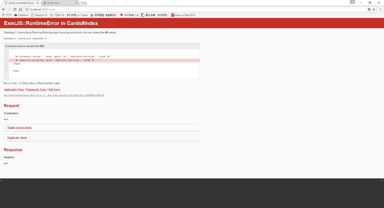384x208 pixels.
Task: Open the Chrome three-dot menu
Action: coord(380,9)
